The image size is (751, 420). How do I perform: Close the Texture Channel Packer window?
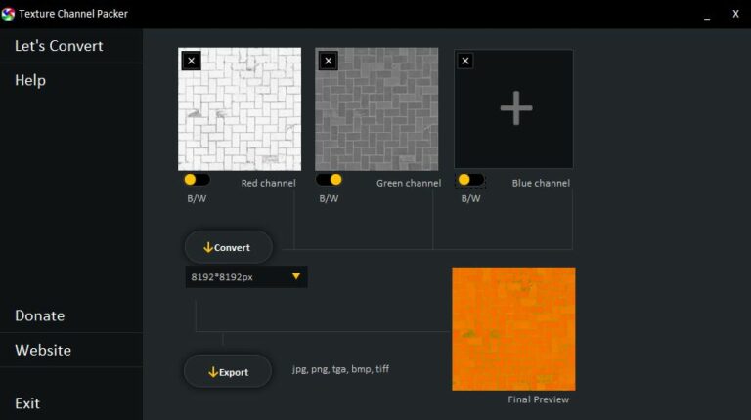tap(735, 14)
